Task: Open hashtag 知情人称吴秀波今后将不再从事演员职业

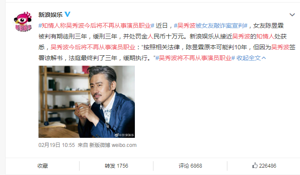Action: point(96,25)
